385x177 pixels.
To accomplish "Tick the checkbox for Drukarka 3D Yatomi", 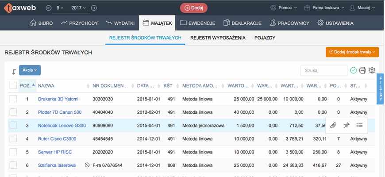I will pos(13,99).
